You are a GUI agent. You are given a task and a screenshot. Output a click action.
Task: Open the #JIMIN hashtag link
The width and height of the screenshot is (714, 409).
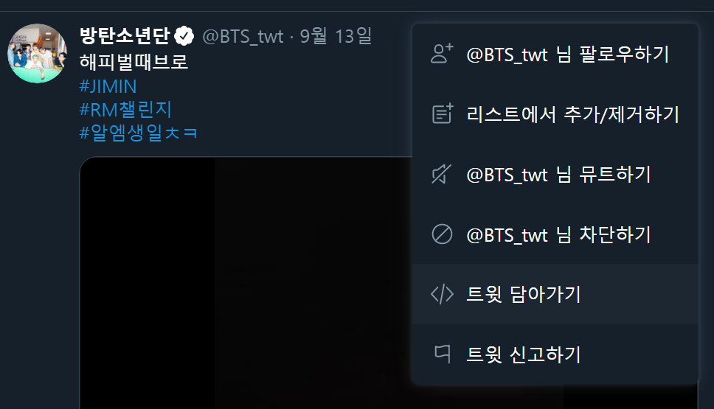pos(108,86)
